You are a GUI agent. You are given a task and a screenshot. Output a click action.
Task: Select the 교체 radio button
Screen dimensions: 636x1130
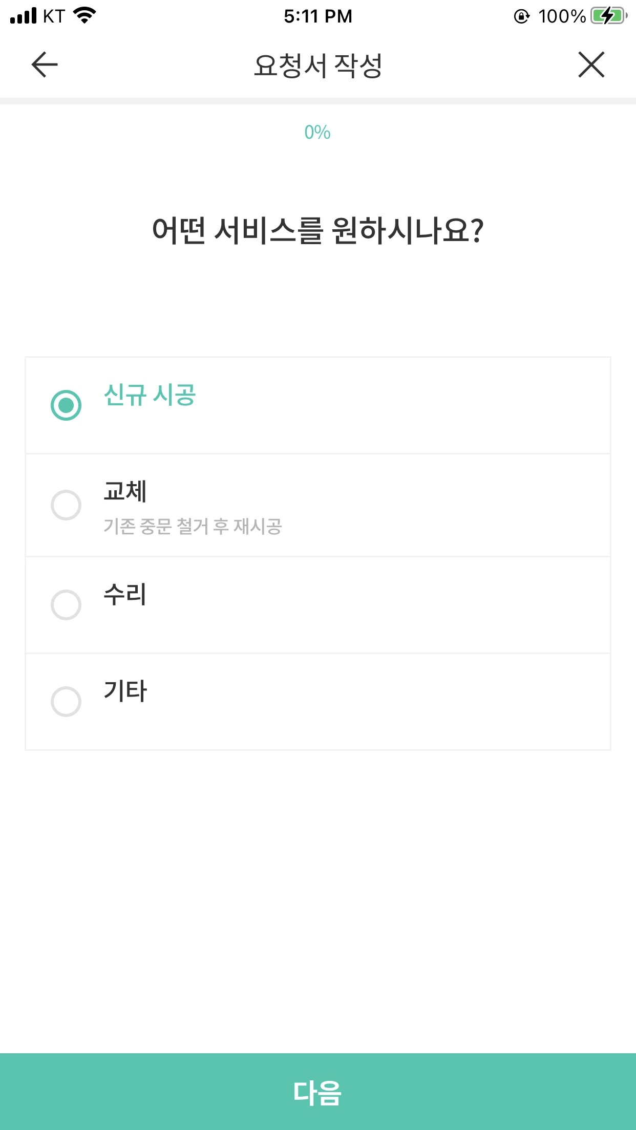coord(66,505)
